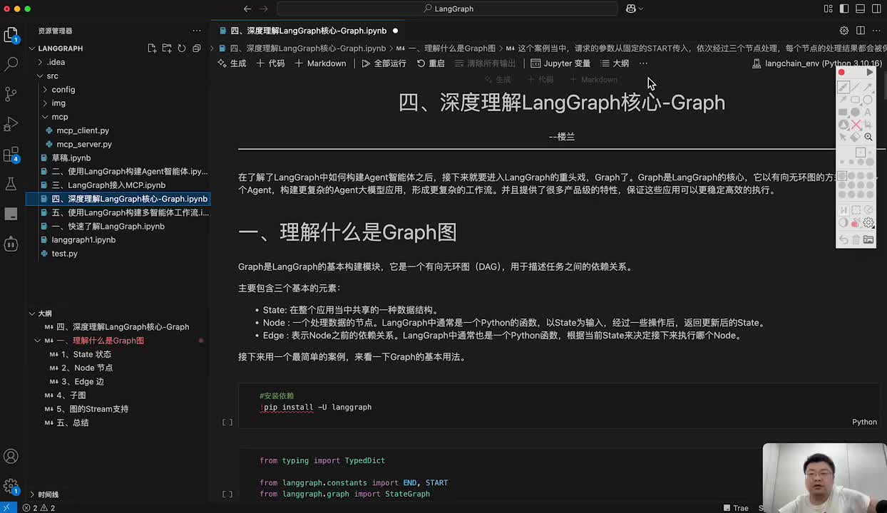Screen dimensions: 887x513
Task: Click 全部运行 to run all cells
Action: (384, 63)
